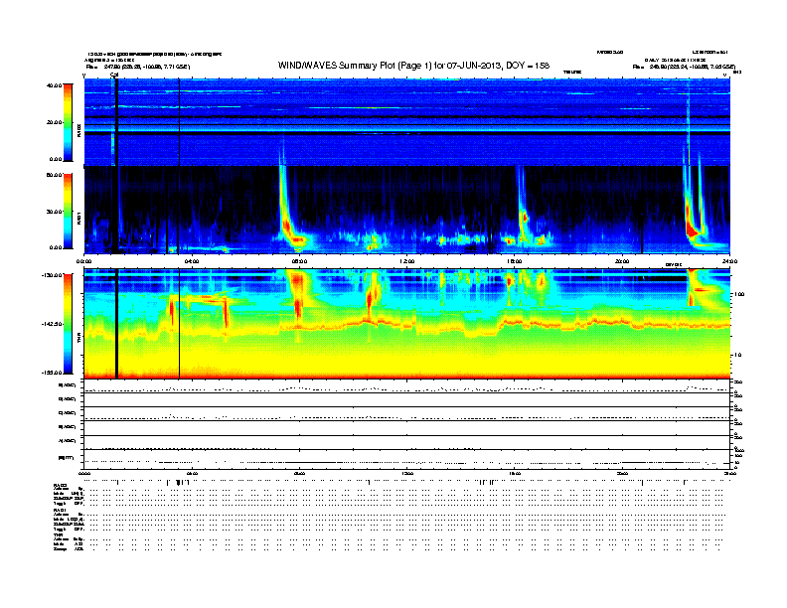The width and height of the screenshot is (787, 608).
Task: Select the 60.00 label on RAD1 scale
Action: [54, 175]
